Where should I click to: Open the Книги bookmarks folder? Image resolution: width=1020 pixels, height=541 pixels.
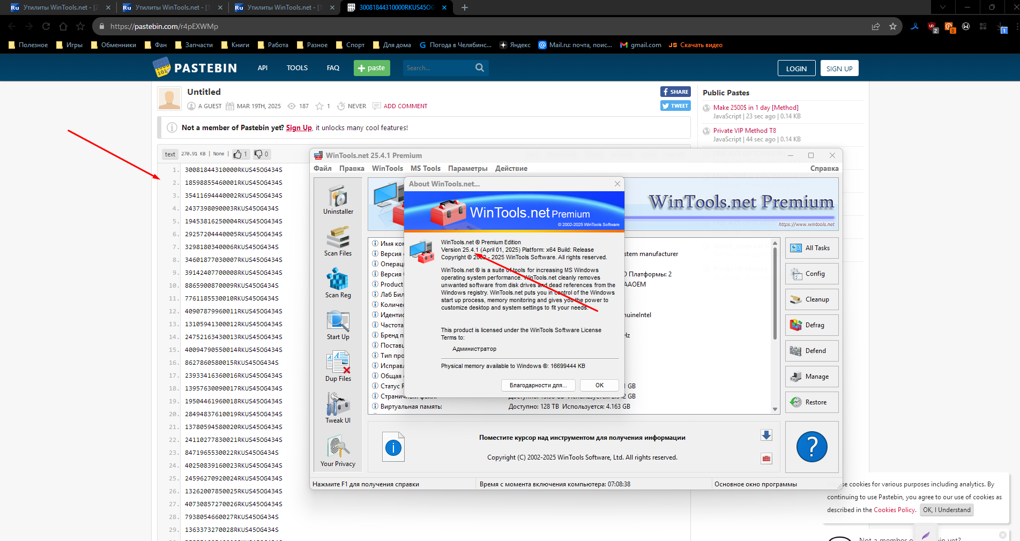pyautogui.click(x=235, y=45)
